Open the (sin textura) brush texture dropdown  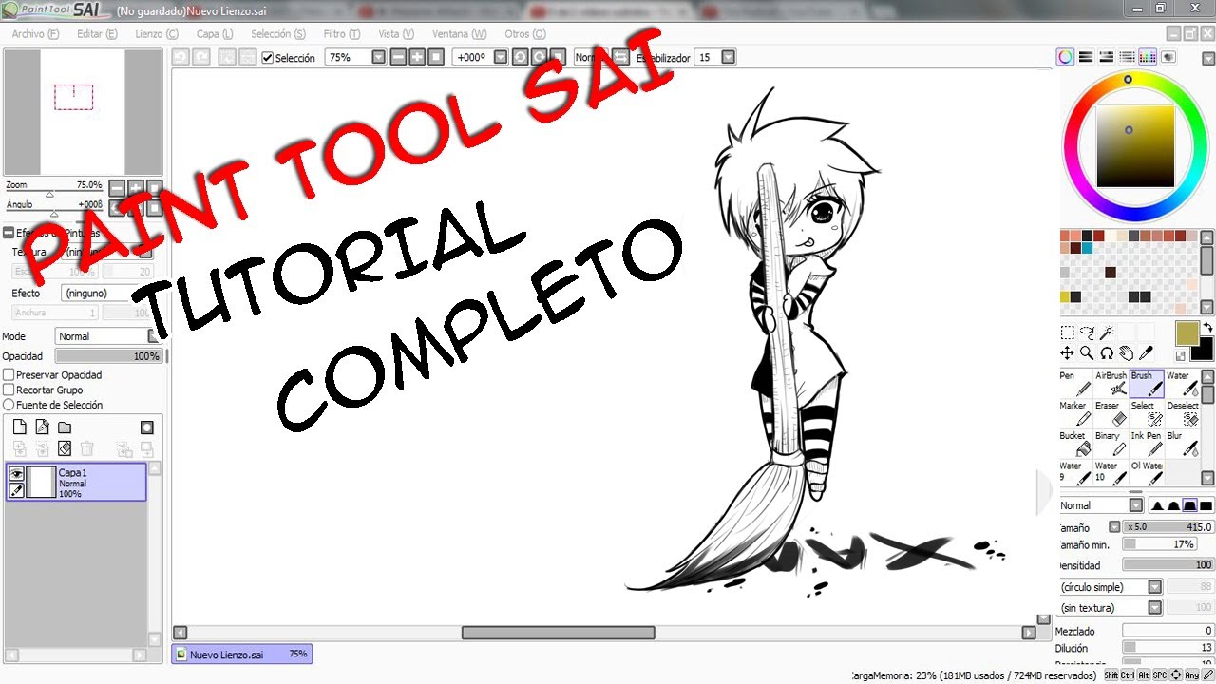[1155, 608]
